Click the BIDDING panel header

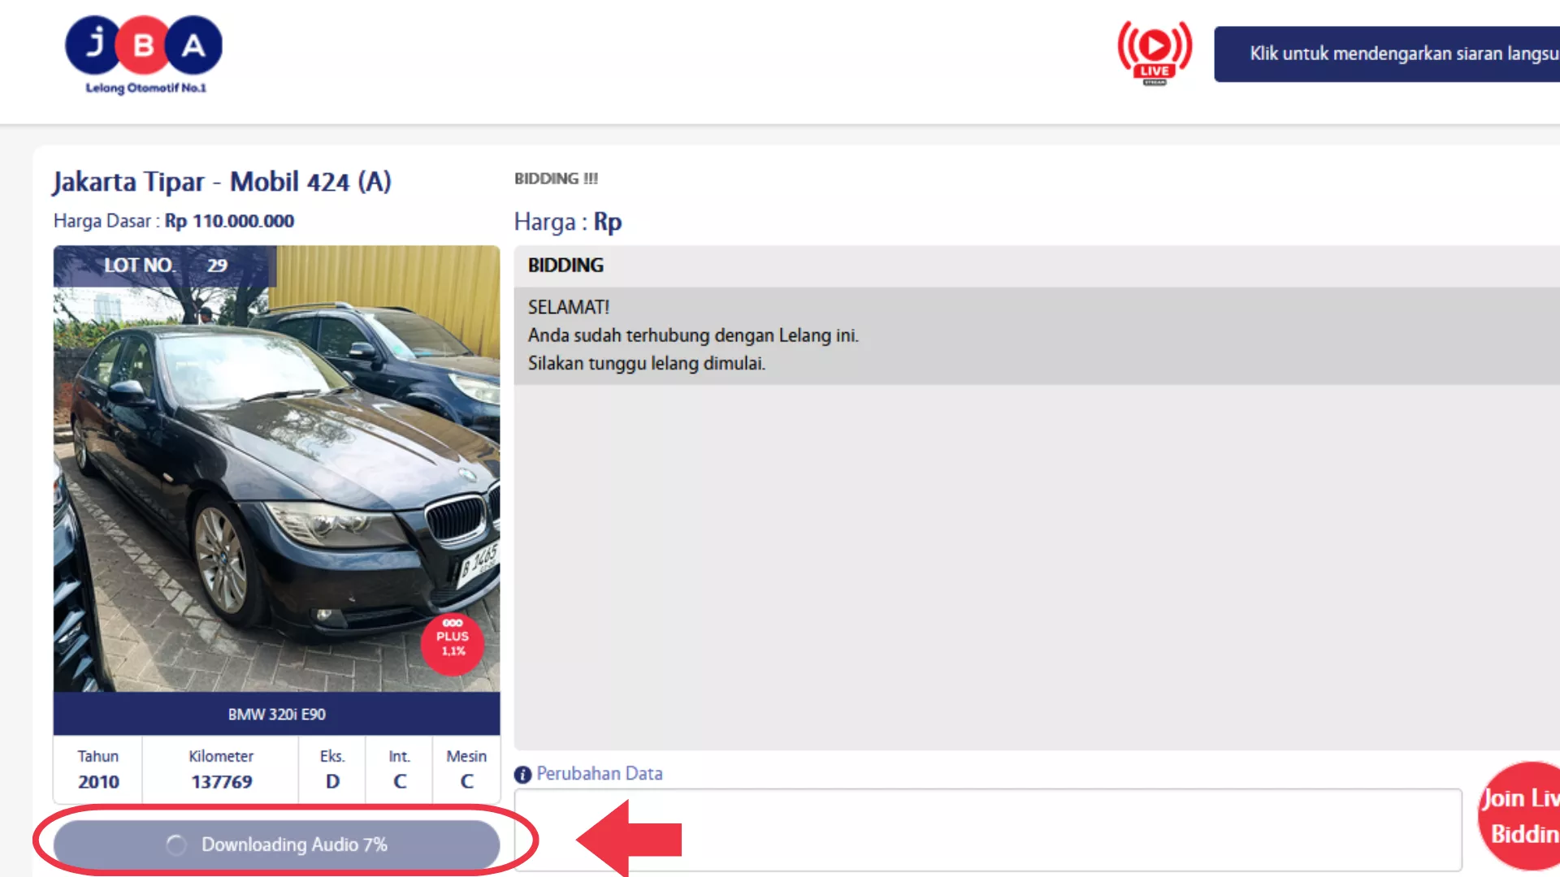[1037, 266]
